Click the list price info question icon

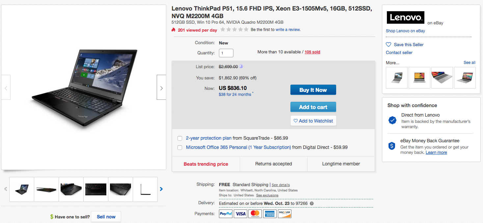click(241, 66)
